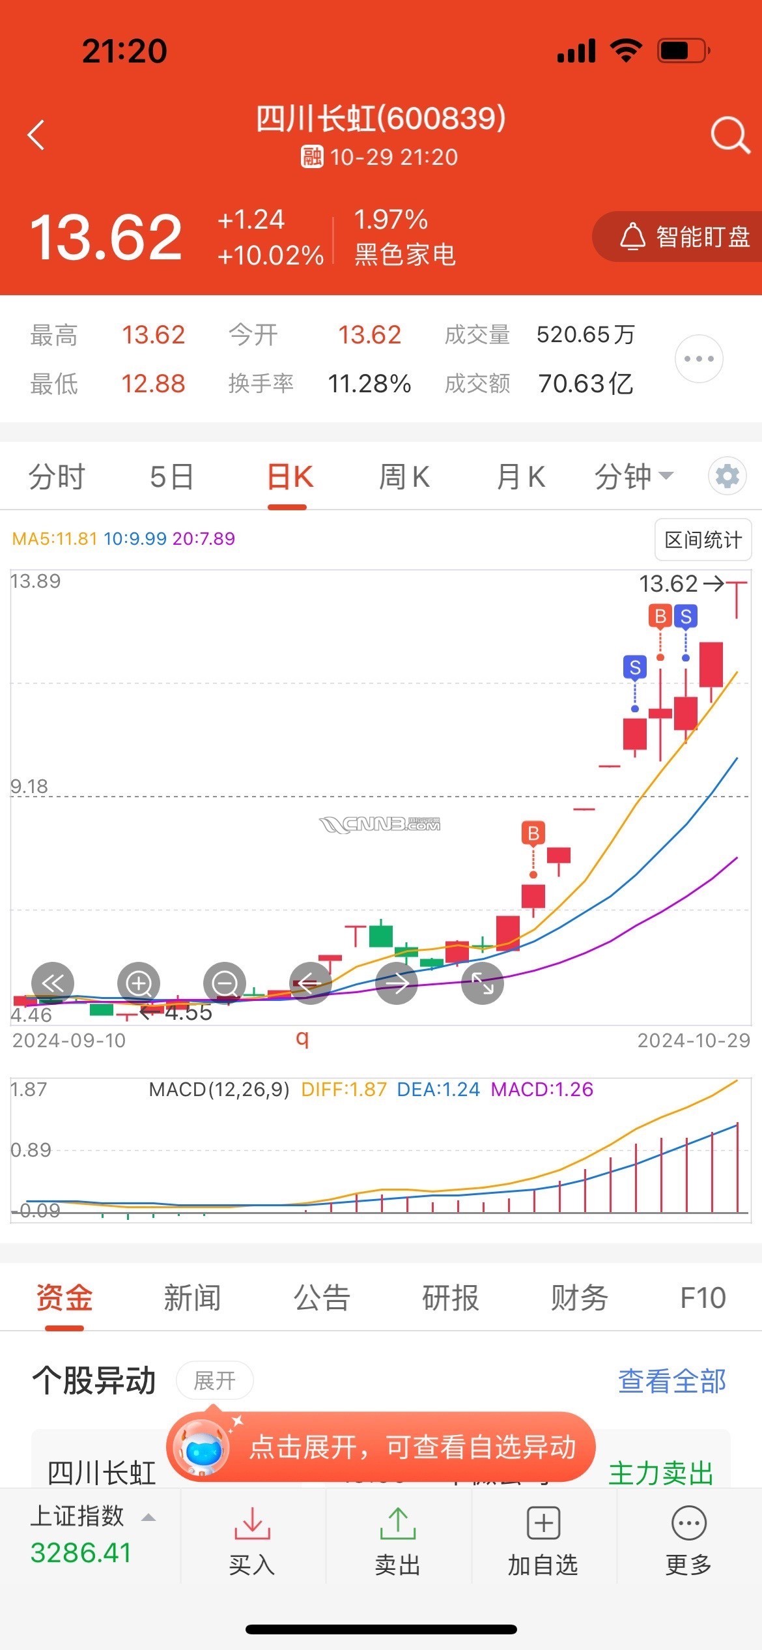The image size is (762, 1650).
Task: Open the 新闻 news tab
Action: 192,1297
